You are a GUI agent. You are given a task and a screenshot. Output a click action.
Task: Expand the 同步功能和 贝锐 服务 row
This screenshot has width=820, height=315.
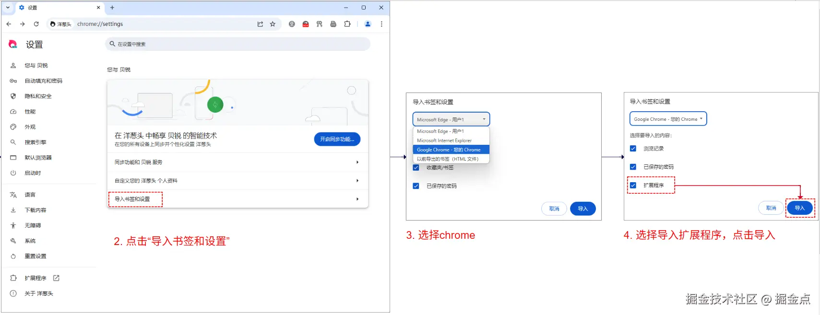point(238,162)
